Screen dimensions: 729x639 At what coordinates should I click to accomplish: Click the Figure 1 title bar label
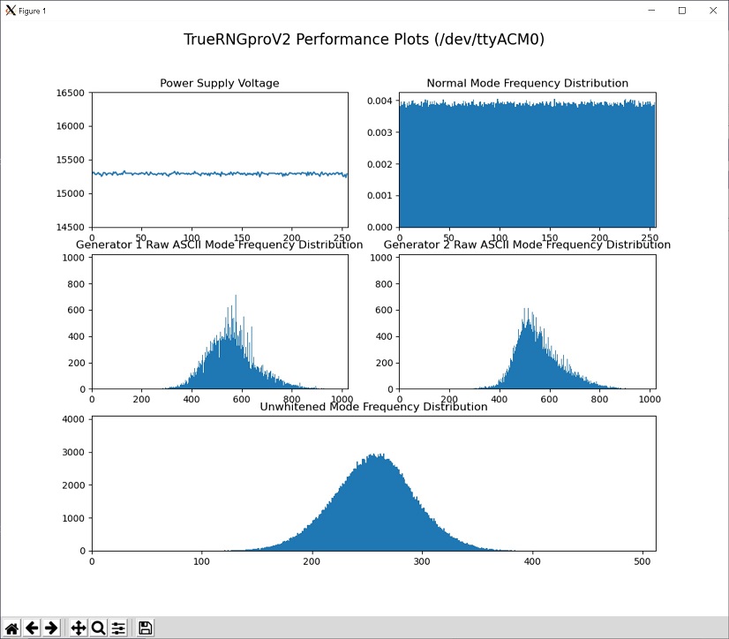31,10
